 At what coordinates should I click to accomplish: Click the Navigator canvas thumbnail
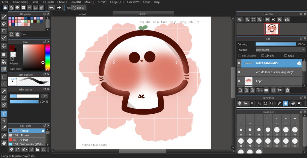(x=272, y=29)
